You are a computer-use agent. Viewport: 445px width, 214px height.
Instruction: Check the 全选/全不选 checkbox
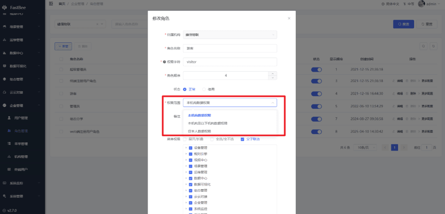(x=212, y=139)
